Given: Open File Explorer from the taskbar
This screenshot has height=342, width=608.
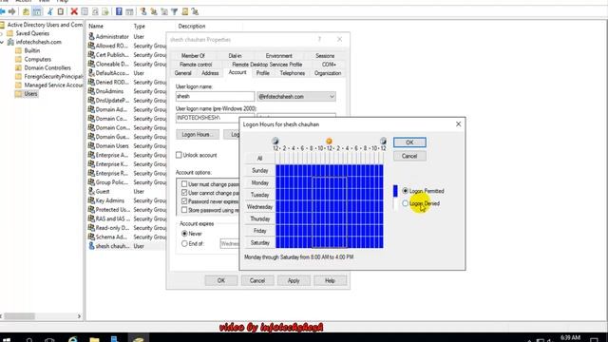Looking at the screenshot, I should point(94,339).
